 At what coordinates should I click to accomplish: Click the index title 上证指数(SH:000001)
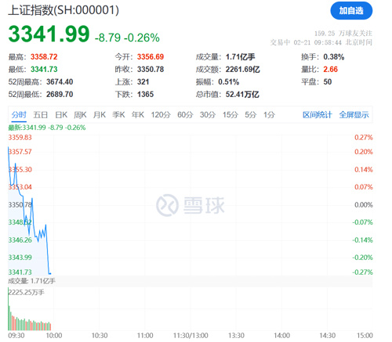(x=64, y=10)
